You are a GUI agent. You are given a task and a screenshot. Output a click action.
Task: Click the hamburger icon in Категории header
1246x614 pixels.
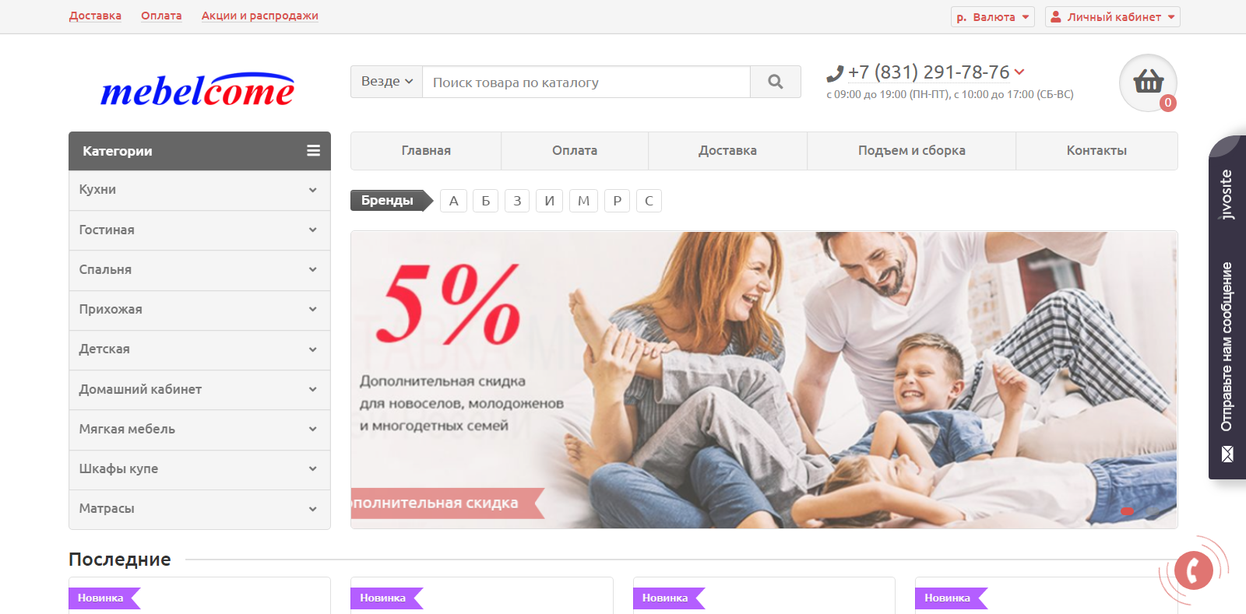click(x=313, y=151)
